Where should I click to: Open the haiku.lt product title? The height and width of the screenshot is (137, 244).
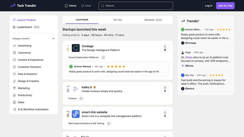[87, 87]
